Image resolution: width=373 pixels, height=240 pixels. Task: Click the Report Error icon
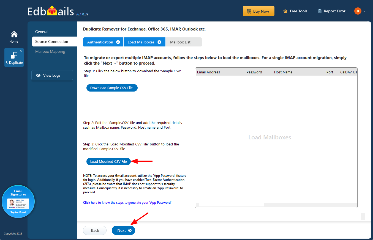coord(319,11)
